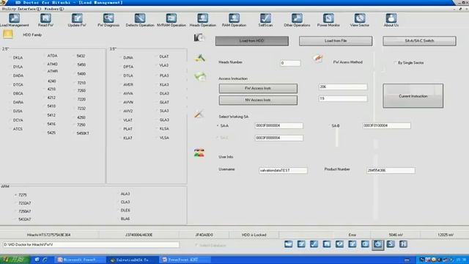Click the SA-B address input field

click(386, 125)
